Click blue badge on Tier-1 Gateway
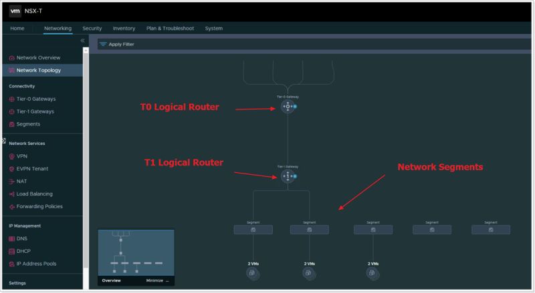 coord(295,176)
